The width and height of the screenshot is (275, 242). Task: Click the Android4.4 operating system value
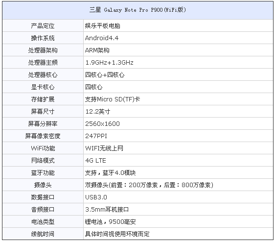tap(102, 38)
